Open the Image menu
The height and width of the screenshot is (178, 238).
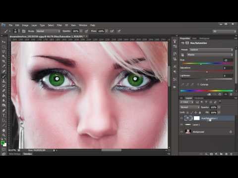25,25
